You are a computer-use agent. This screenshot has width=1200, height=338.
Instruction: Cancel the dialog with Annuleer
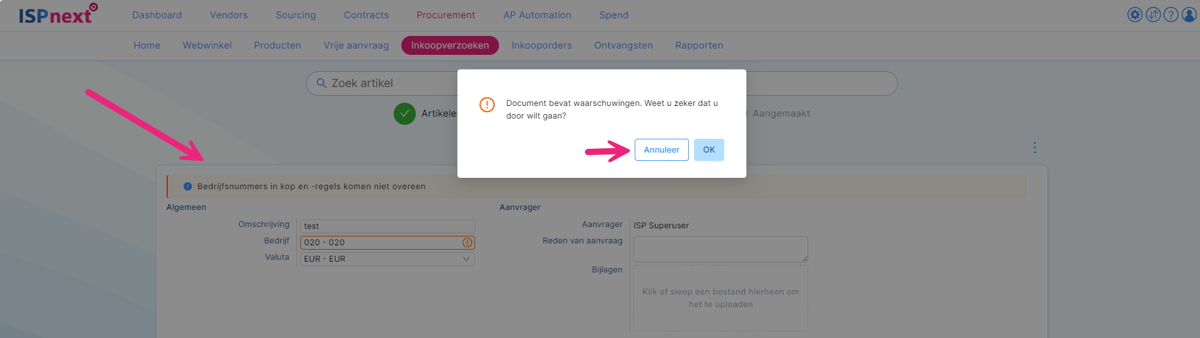coord(661,150)
